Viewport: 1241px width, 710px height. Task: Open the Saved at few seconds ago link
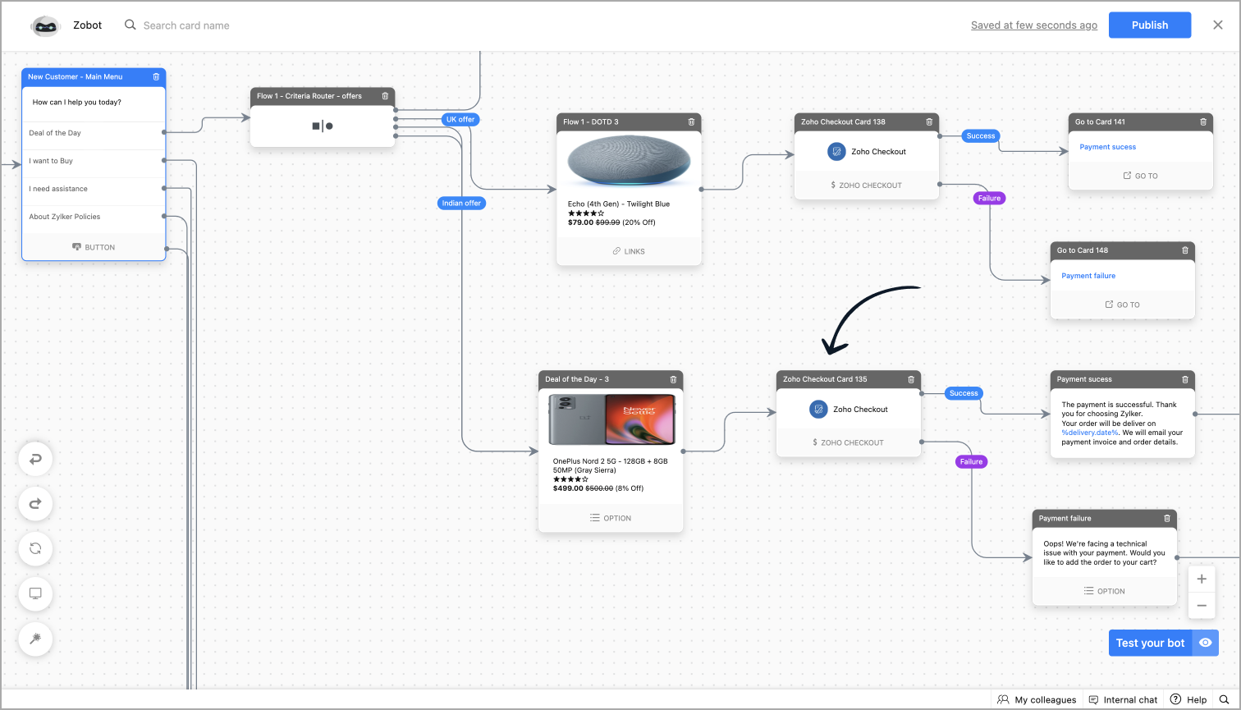tap(1034, 25)
